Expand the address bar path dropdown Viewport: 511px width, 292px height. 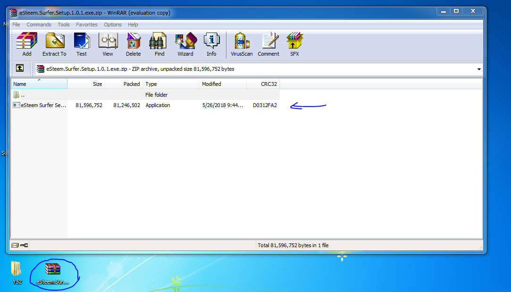click(x=479, y=69)
